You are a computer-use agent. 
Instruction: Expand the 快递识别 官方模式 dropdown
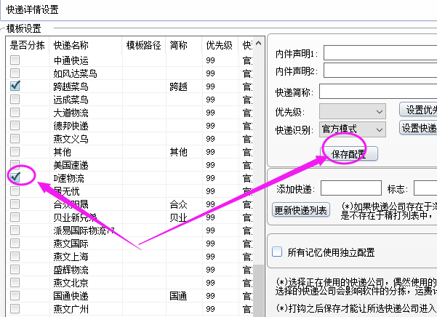pos(352,129)
